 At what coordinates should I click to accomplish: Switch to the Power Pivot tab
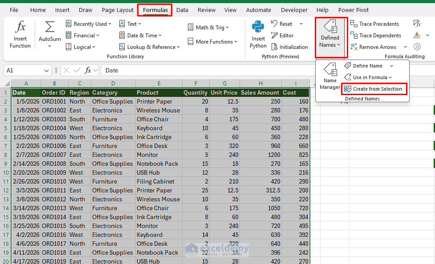point(354,10)
